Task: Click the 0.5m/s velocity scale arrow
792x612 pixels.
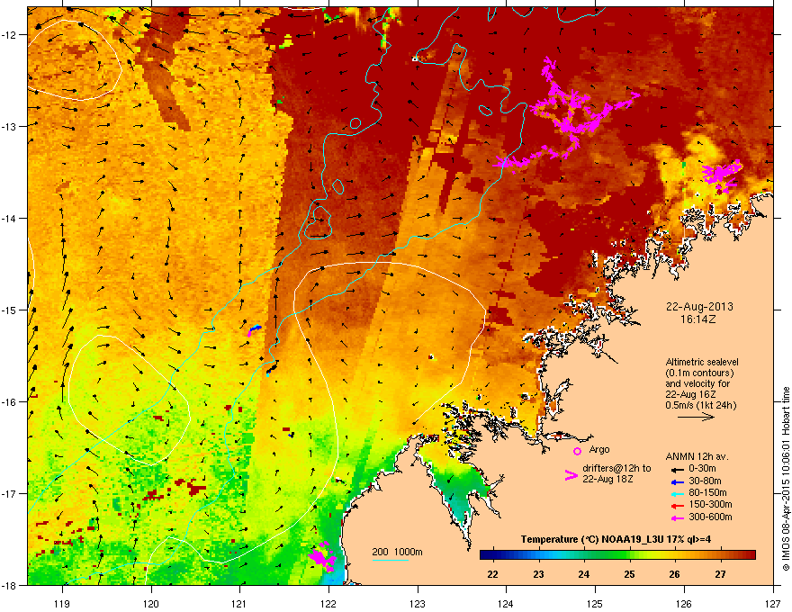Action: (696, 417)
